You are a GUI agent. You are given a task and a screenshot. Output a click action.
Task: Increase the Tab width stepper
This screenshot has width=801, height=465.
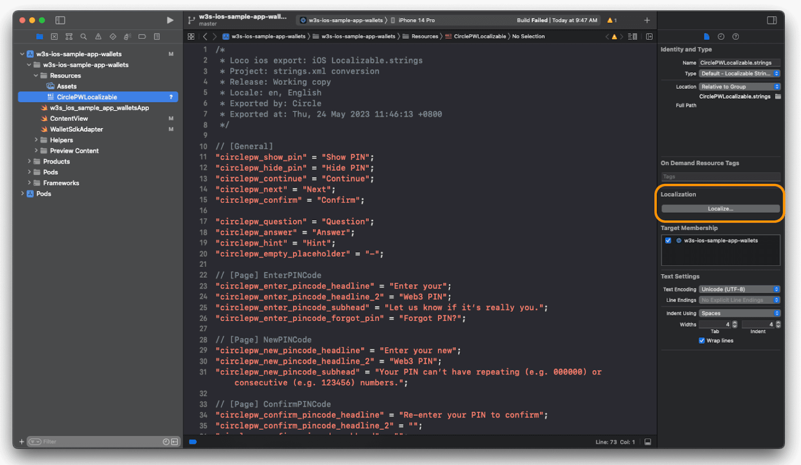click(x=734, y=323)
